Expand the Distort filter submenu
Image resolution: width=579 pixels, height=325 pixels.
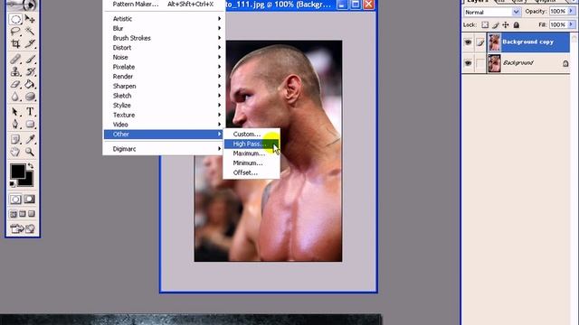[164, 48]
